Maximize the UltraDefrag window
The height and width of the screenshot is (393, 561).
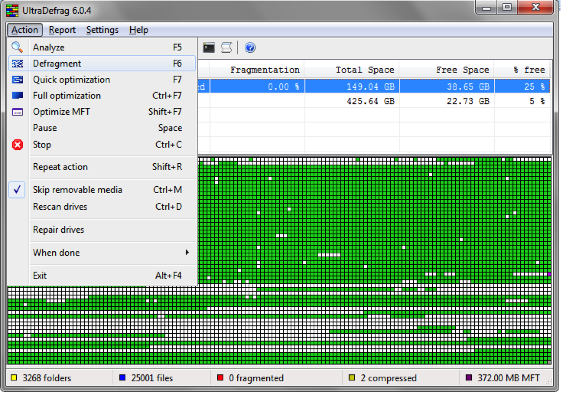click(507, 7)
